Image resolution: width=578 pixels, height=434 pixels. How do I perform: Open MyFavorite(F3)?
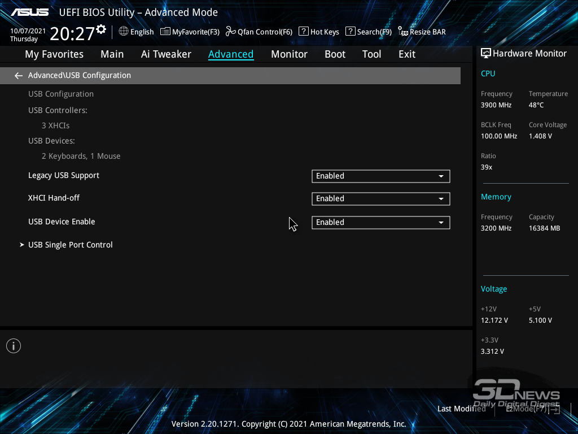point(190,32)
